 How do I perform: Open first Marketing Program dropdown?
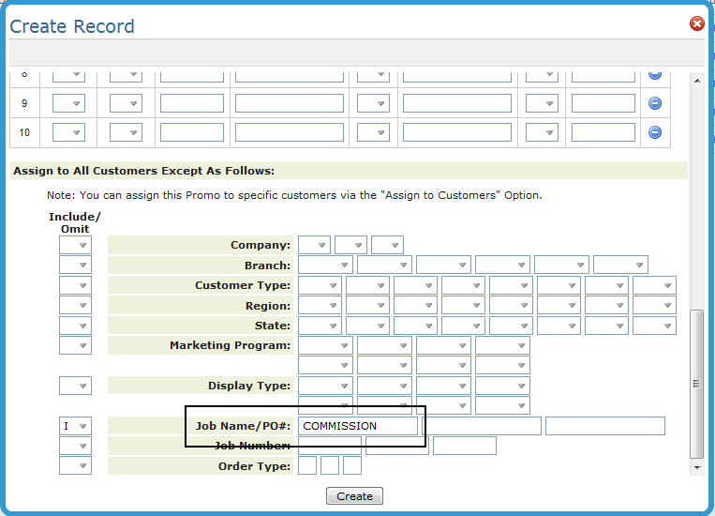point(325,345)
